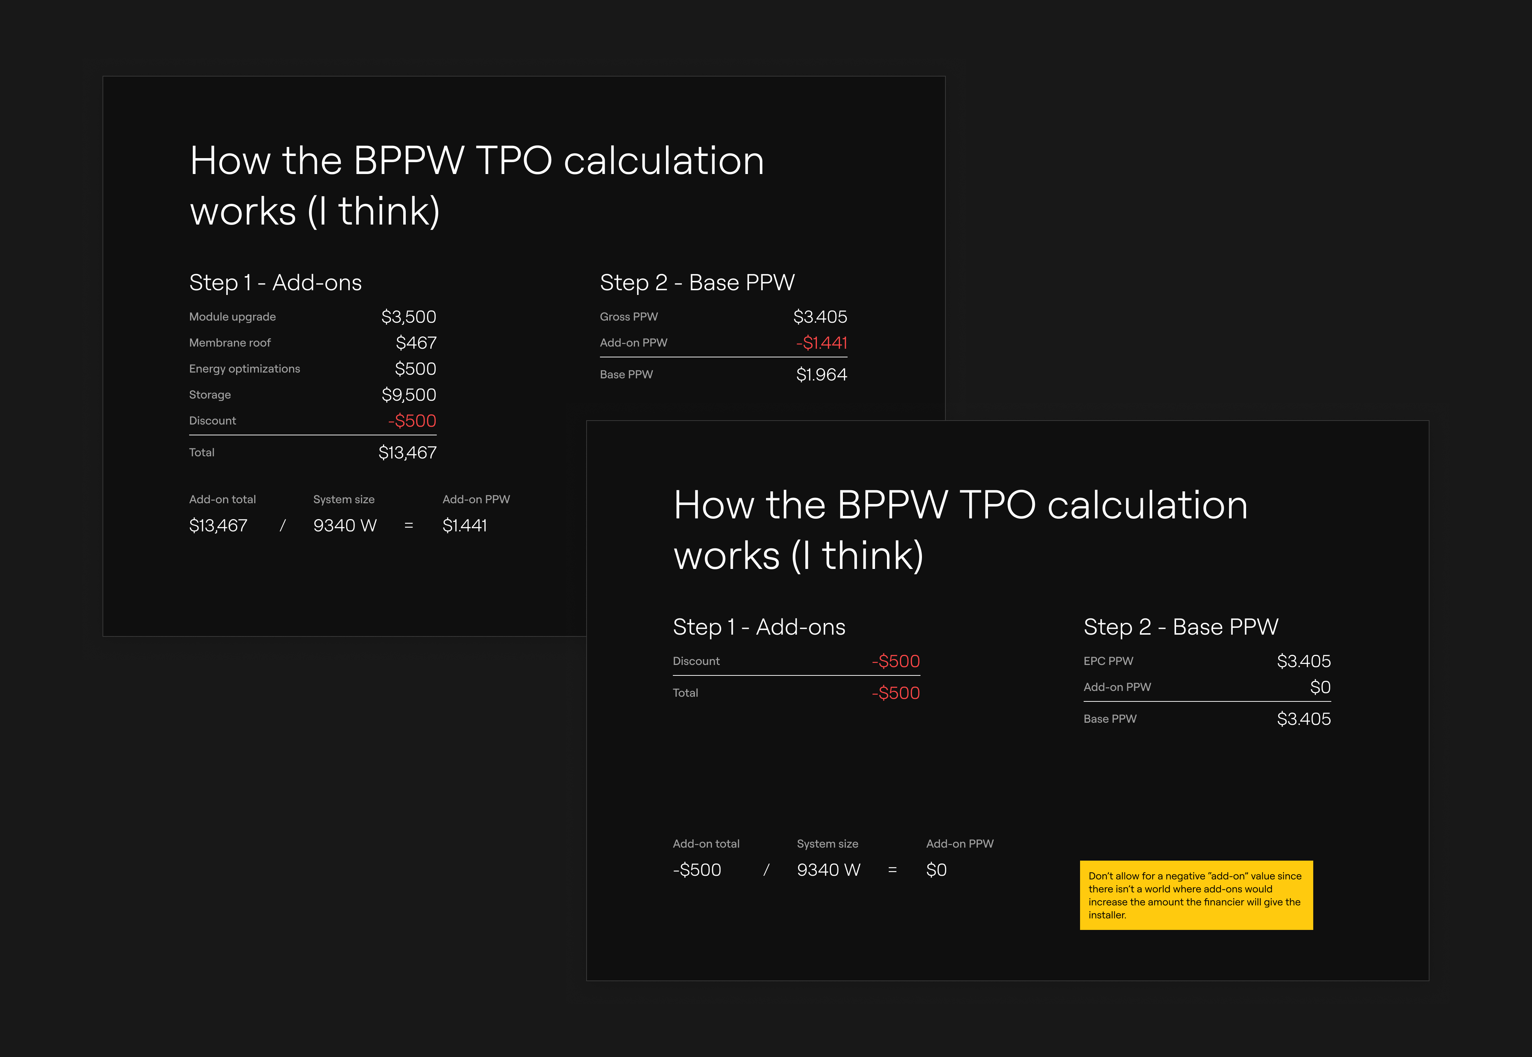Select the 'Storage' row label
The height and width of the screenshot is (1057, 1532).
pos(210,395)
